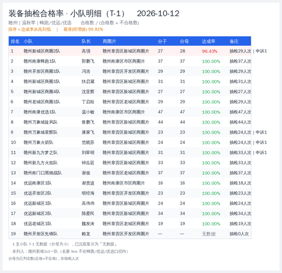Click 抽检37人次 in the 郭鹏飞 row
The height and width of the screenshot is (273, 282).
tap(240, 61)
